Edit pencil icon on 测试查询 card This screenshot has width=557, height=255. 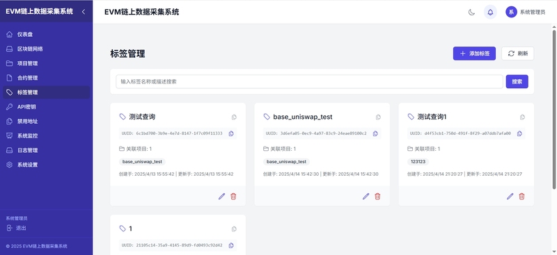221,196
